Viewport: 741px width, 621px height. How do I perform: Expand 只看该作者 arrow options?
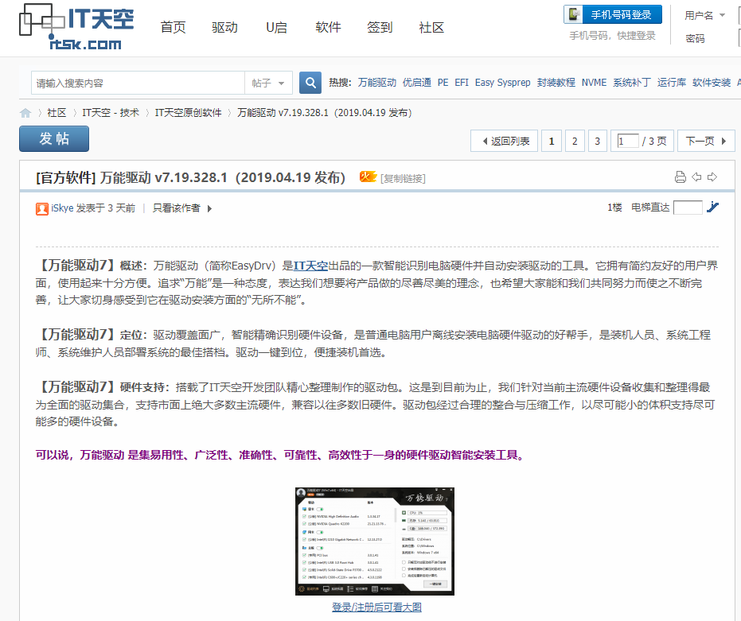pos(209,209)
